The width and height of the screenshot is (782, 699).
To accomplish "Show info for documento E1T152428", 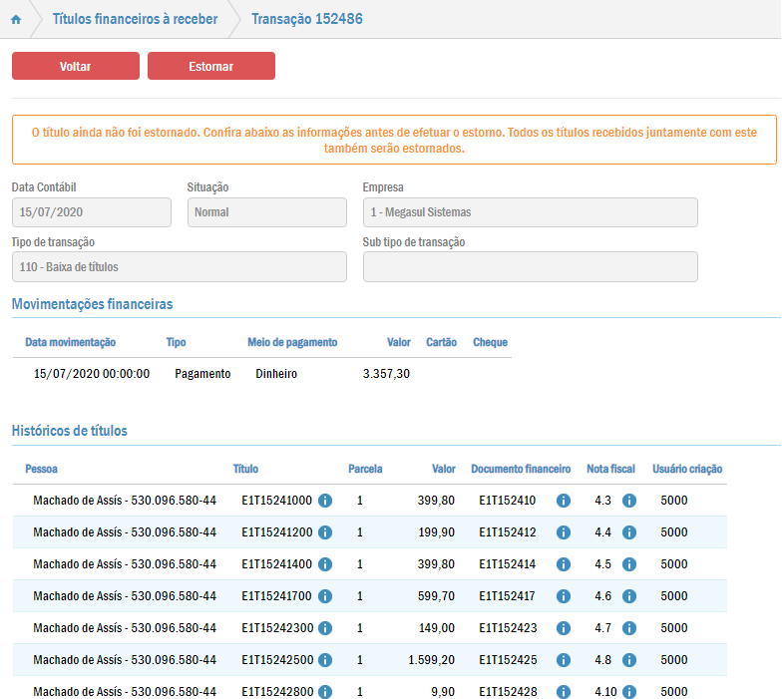I will [x=564, y=692].
